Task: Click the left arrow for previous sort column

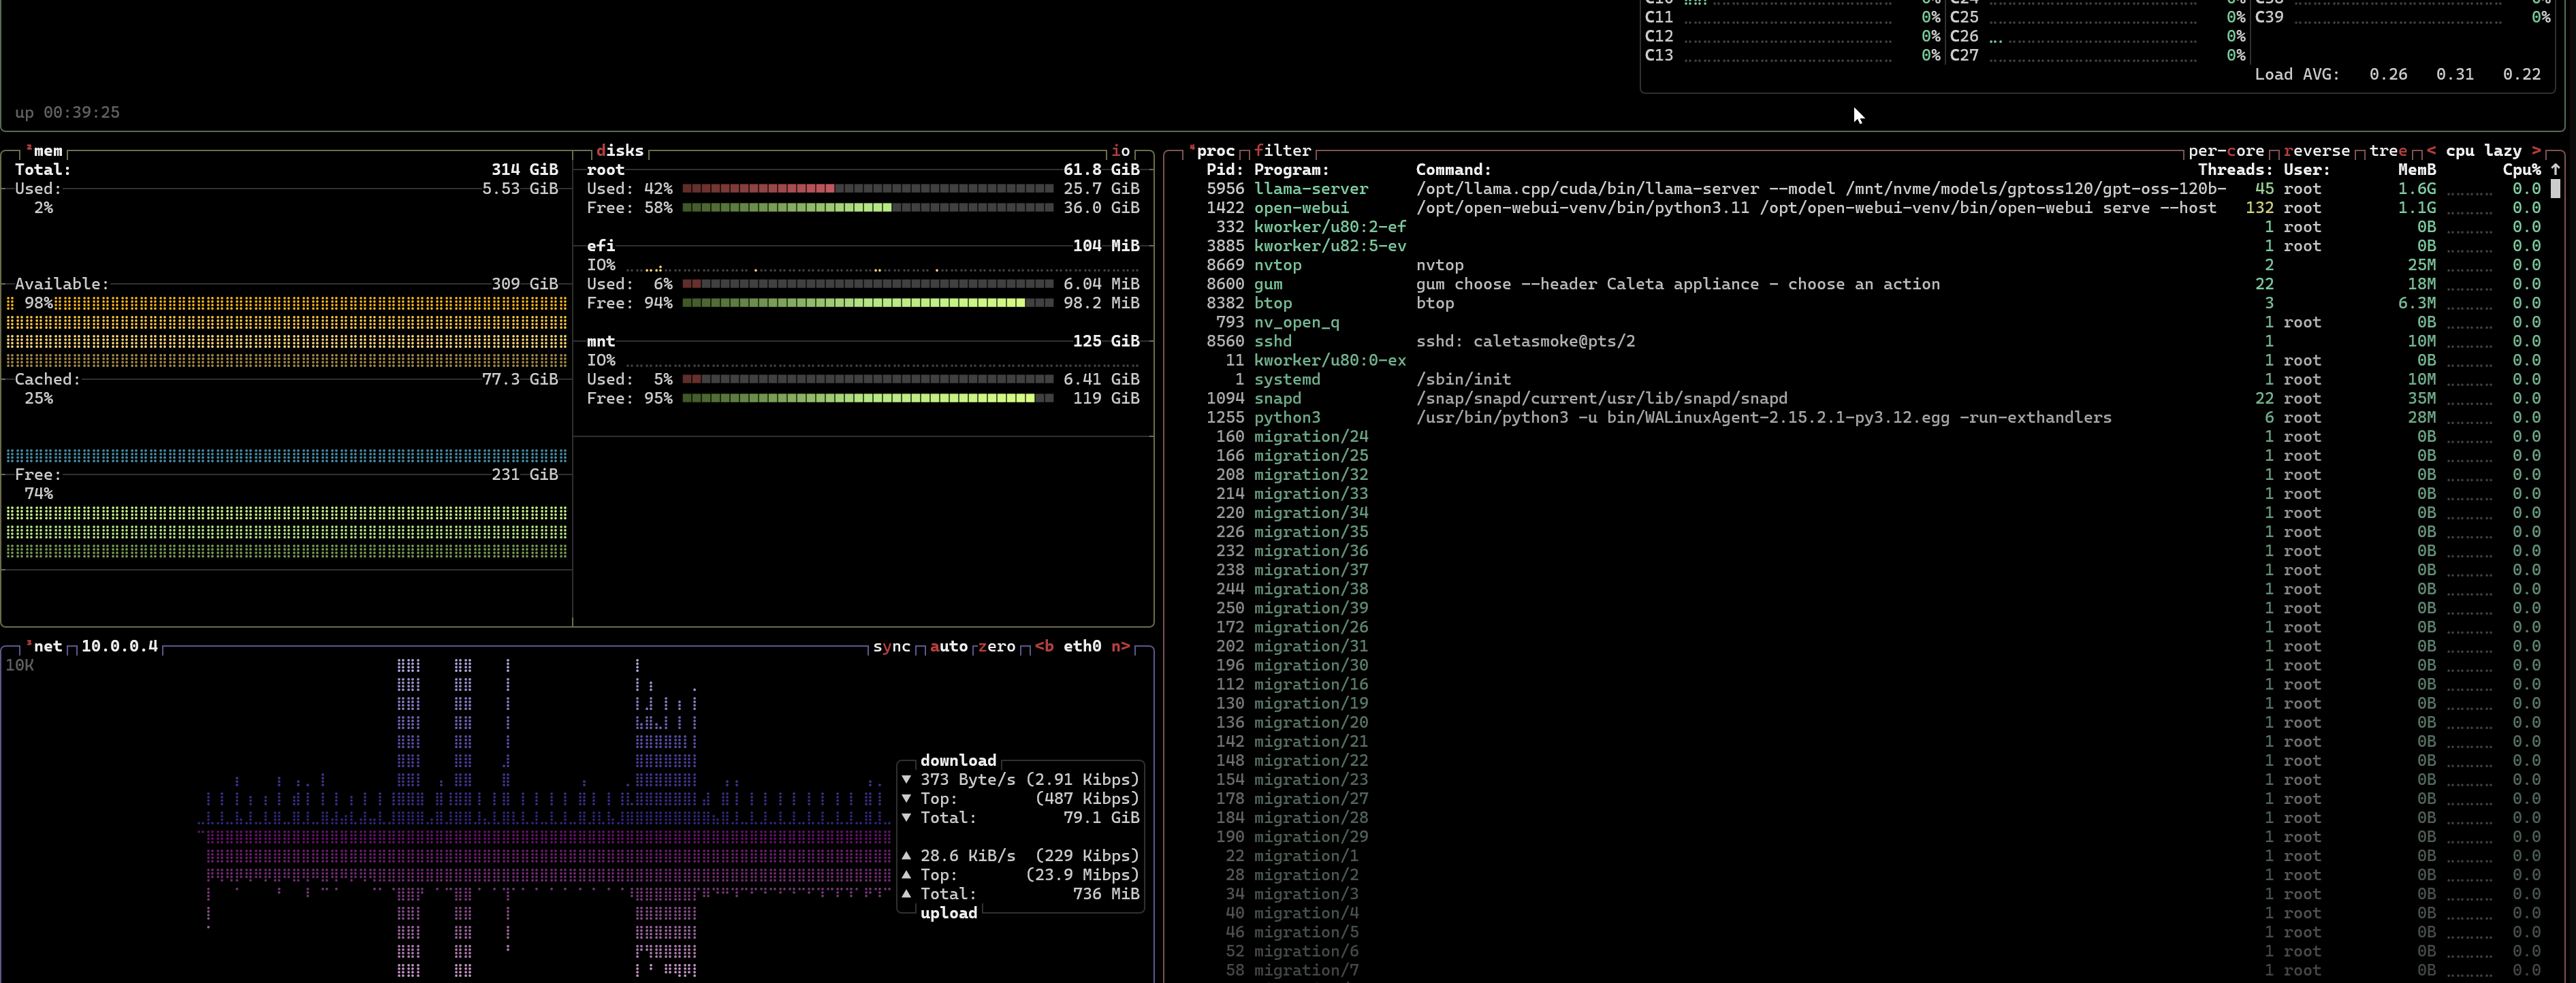Action: [x=2431, y=151]
